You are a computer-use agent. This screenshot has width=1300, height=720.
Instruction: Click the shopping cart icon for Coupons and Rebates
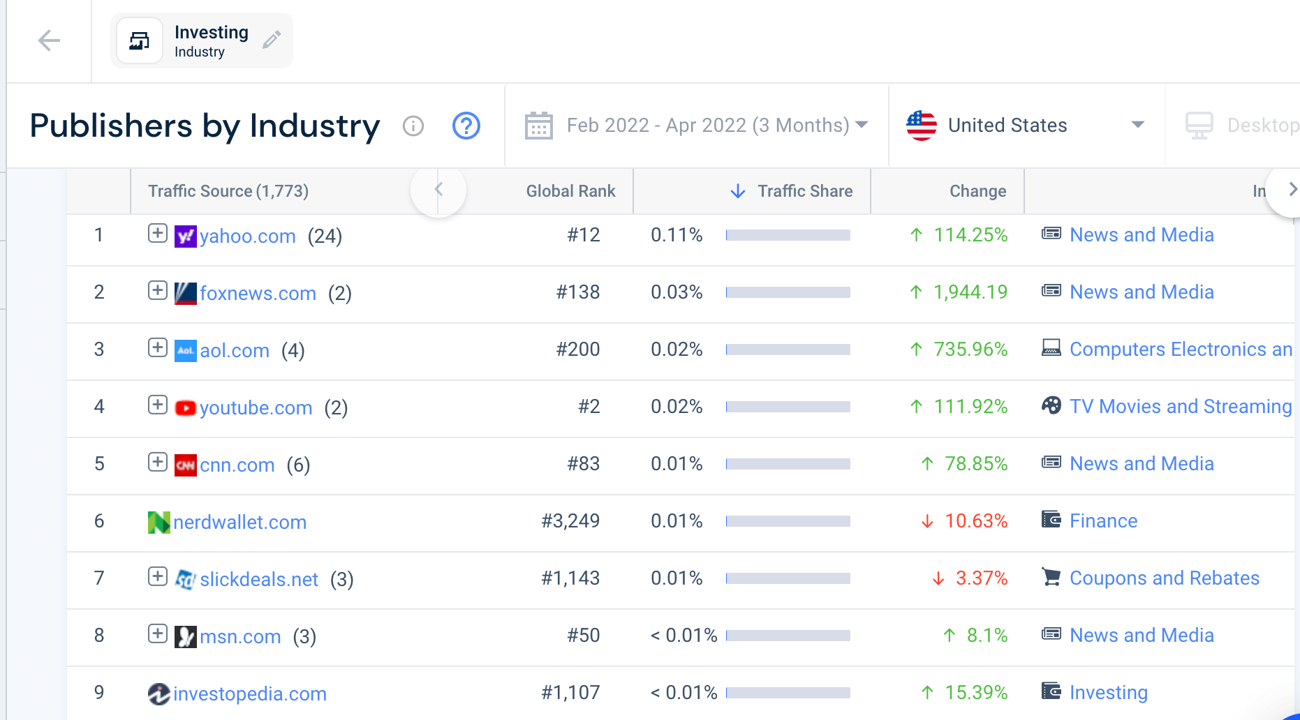click(1051, 578)
